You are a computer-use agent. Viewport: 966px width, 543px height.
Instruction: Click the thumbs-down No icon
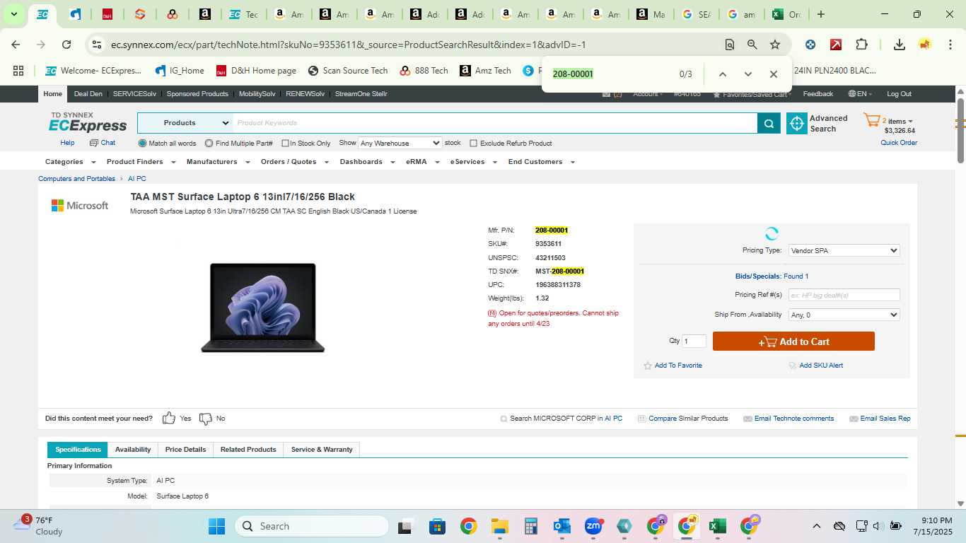pos(205,419)
